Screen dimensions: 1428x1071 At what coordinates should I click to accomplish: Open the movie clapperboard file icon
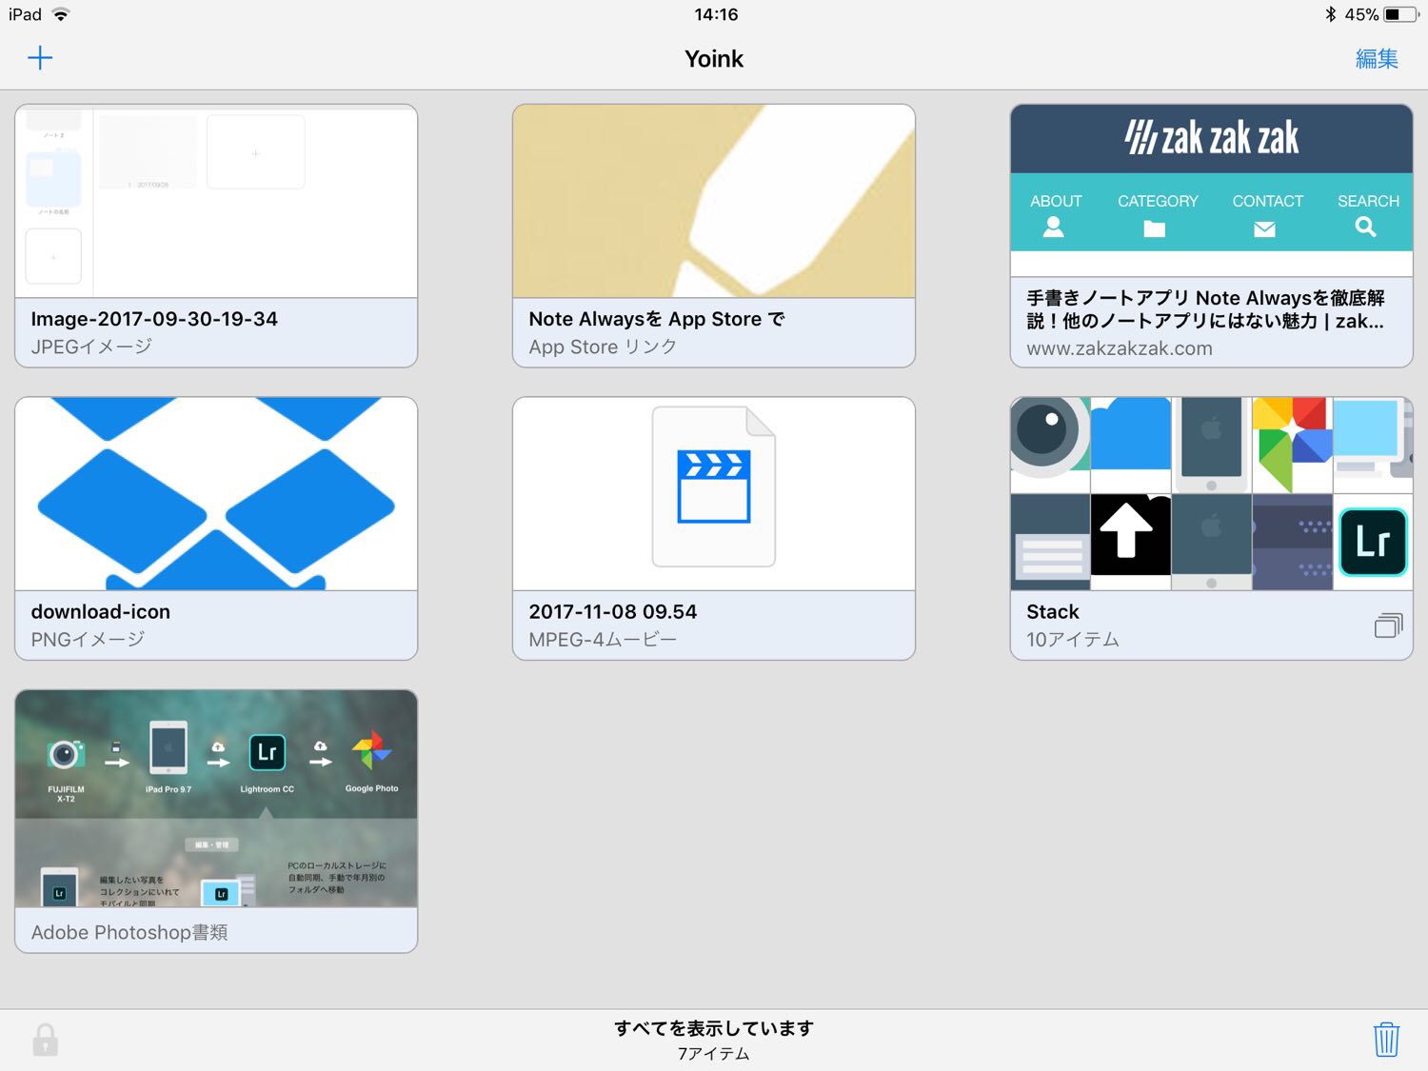click(x=714, y=486)
